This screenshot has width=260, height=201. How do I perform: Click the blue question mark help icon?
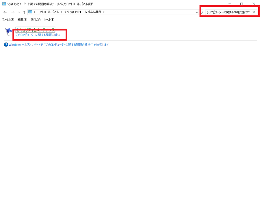click(x=6, y=45)
